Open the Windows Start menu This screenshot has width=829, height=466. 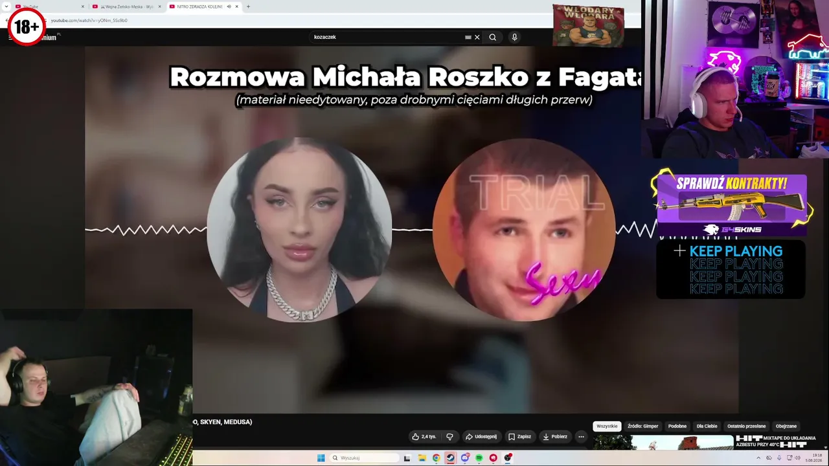pyautogui.click(x=321, y=458)
